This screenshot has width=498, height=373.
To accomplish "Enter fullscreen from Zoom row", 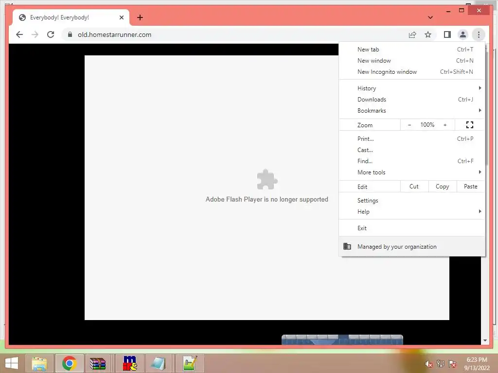I will 469,125.
